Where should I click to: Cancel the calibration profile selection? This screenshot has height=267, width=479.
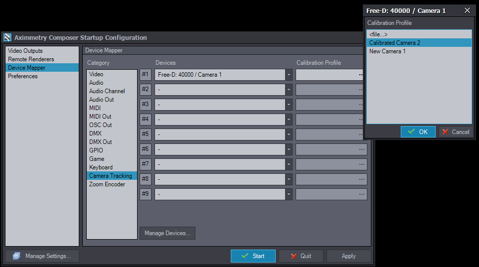[x=456, y=132]
